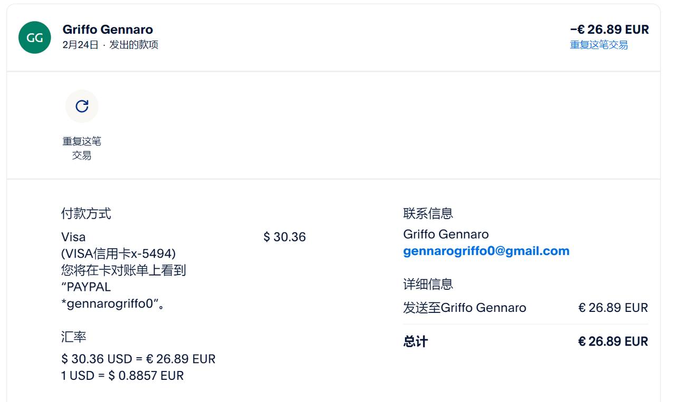Image resolution: width=675 pixels, height=402 pixels.
Task: Open the gennarogriffo0@gmail.com email link
Action: pyautogui.click(x=486, y=251)
